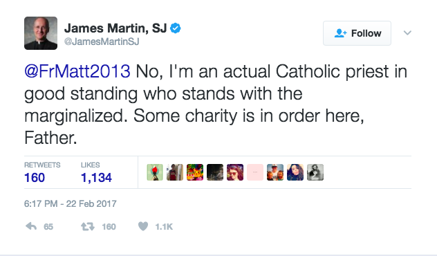
Task: Click the reply arrow icon
Action: 31,226
